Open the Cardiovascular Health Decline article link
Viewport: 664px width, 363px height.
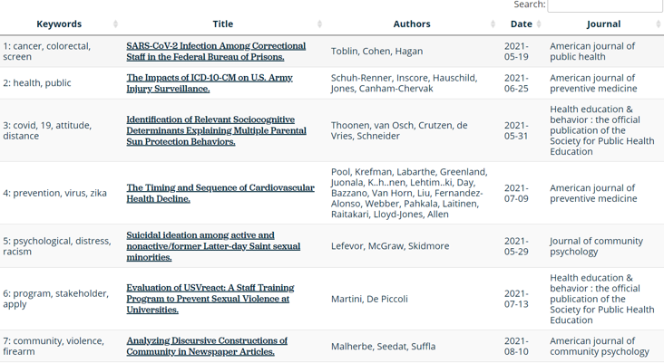coord(220,193)
